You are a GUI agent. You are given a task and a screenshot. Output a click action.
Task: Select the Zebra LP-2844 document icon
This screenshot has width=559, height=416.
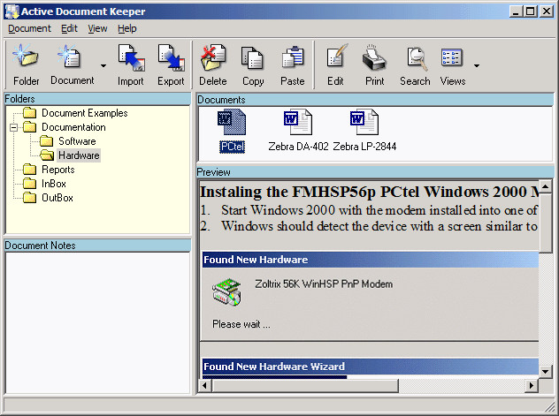[364, 122]
